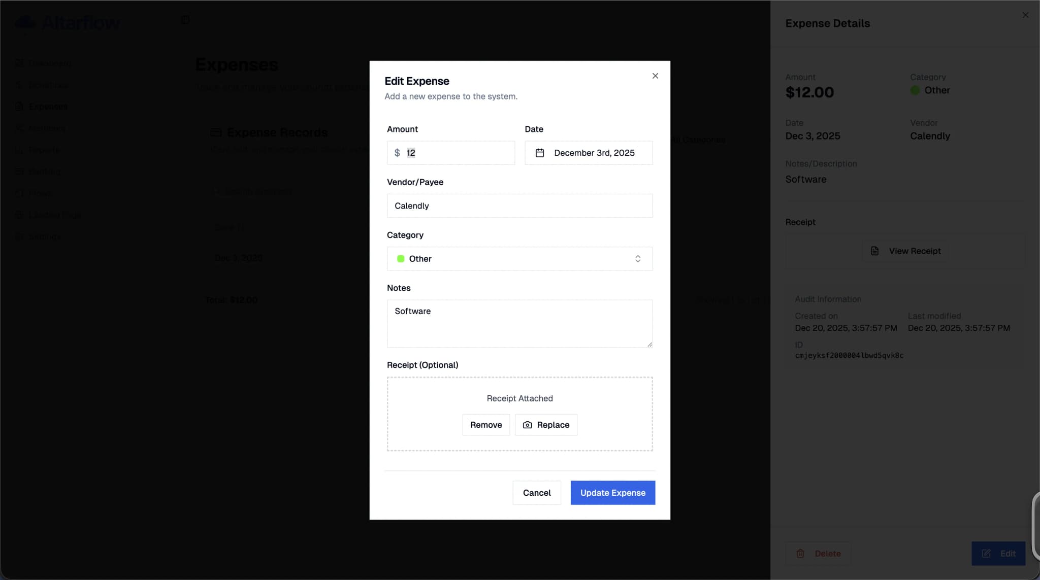Close the Edit Expense dialog

click(655, 76)
